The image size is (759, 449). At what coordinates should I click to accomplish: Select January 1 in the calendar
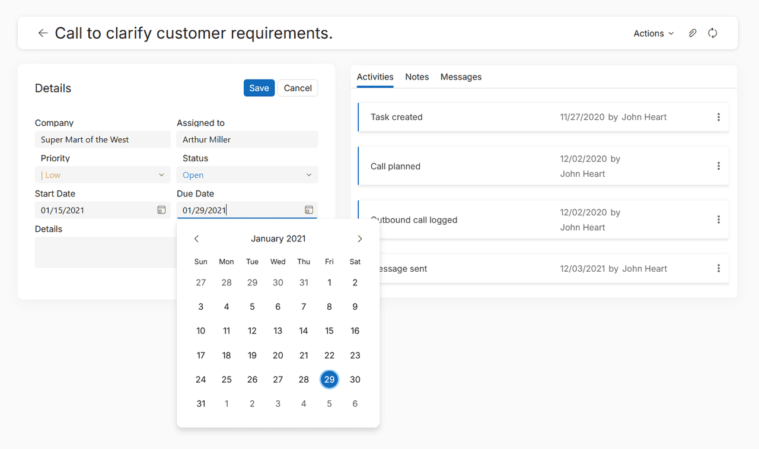point(329,282)
